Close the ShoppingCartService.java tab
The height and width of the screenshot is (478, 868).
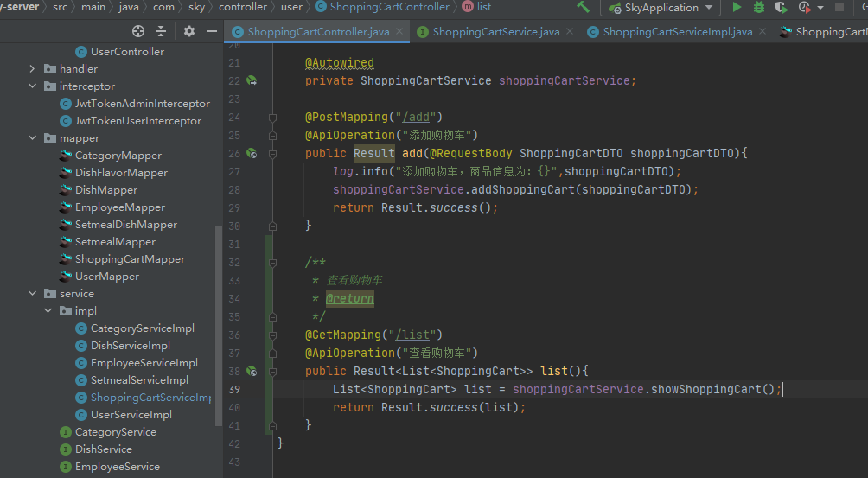pyautogui.click(x=570, y=31)
